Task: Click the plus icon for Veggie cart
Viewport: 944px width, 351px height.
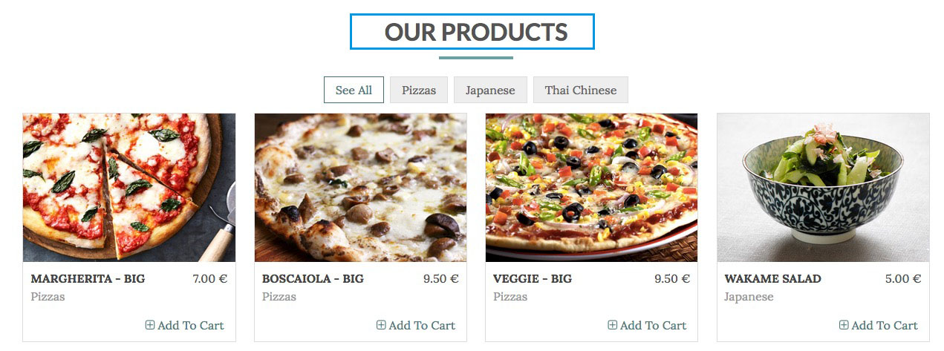Action: pyautogui.click(x=613, y=325)
